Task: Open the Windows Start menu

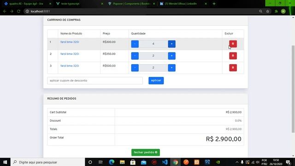Action: [5, 162]
